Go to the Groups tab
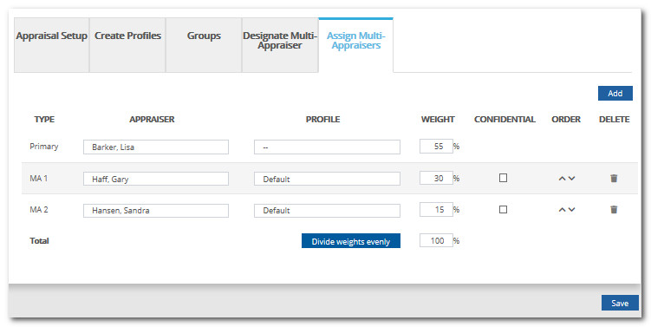 pos(204,45)
